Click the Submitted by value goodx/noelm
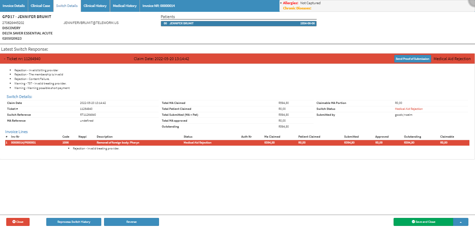This screenshot has width=475, height=228. click(x=404, y=115)
